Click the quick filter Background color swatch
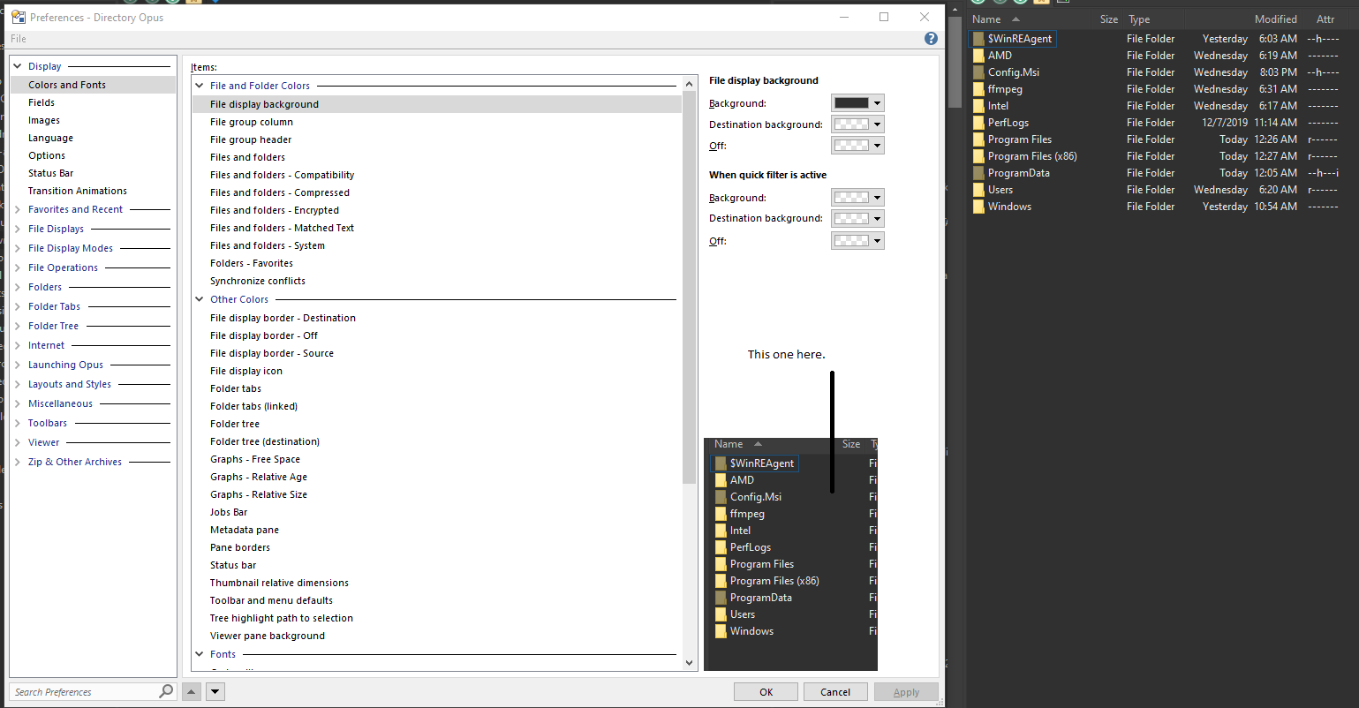1359x708 pixels. (x=851, y=198)
